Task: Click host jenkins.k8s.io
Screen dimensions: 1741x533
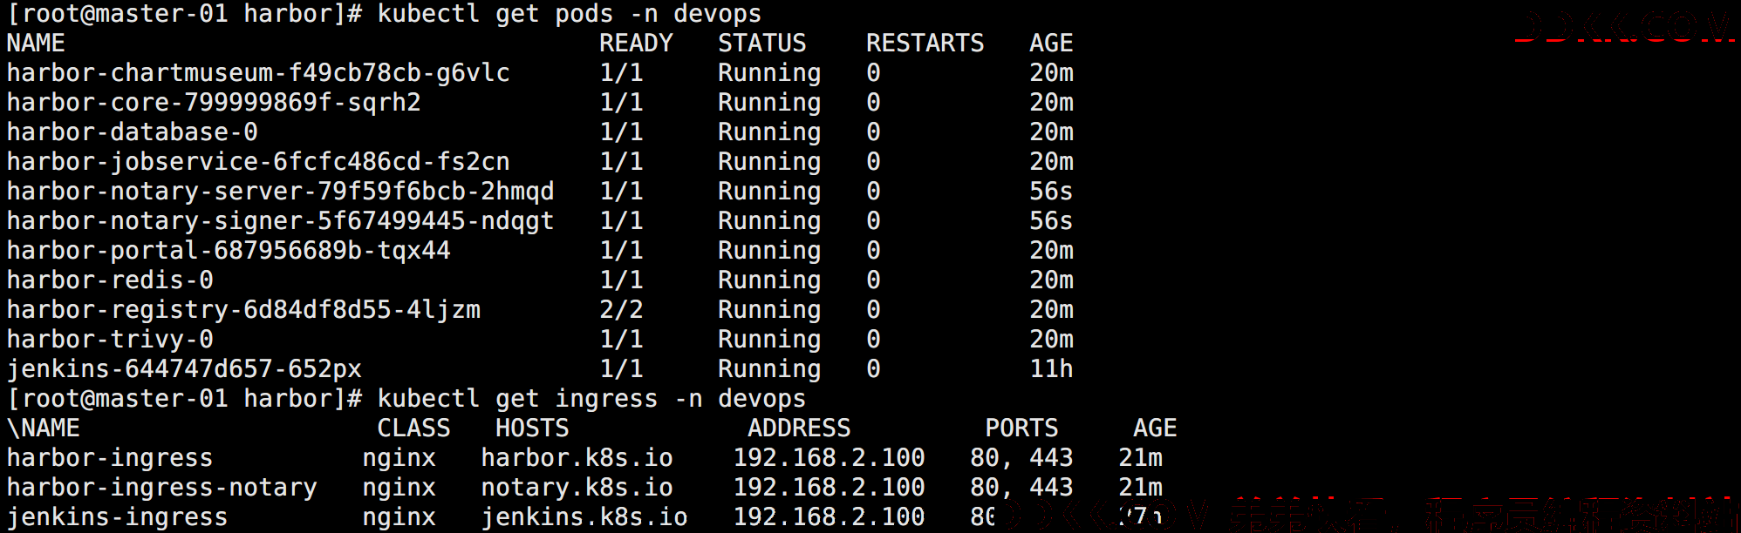Action: click(584, 517)
